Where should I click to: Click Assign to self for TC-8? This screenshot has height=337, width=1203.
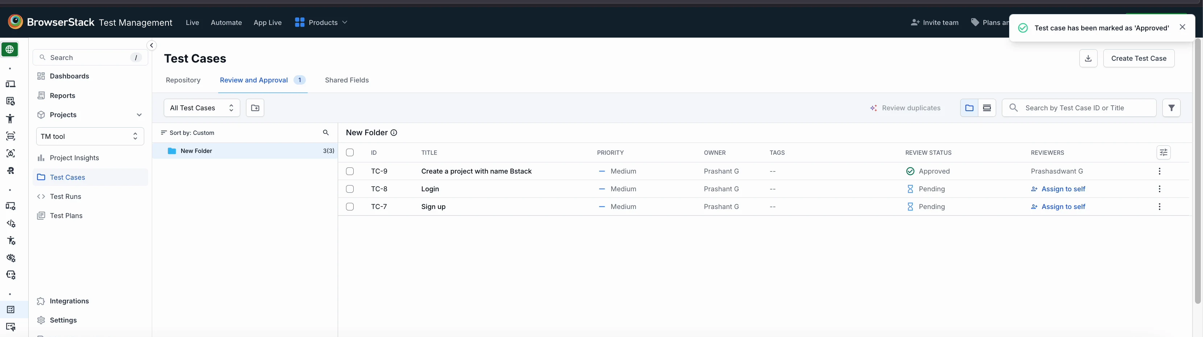coord(1058,189)
